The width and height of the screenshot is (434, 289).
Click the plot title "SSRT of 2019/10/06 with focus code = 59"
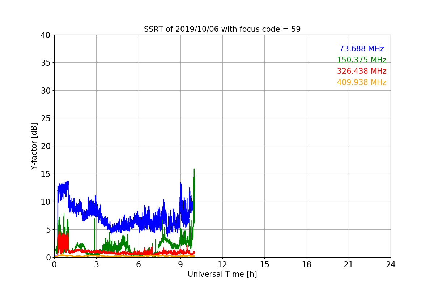pos(222,29)
